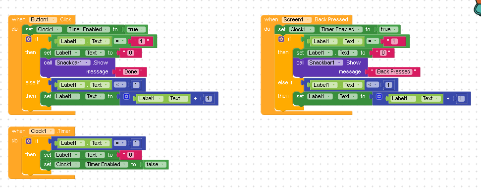Open Button1 component dropdown in Click event
The image size is (481, 188).
[x=43, y=19]
